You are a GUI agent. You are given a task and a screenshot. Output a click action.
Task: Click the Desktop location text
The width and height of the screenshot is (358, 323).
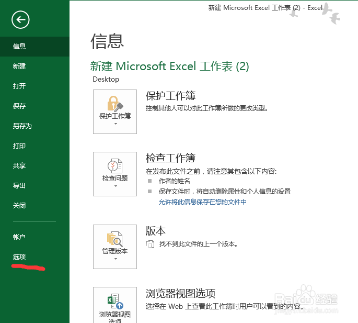(106, 80)
